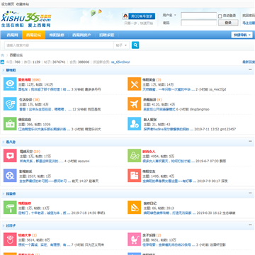Open the 绵阳交友 forum title link
255x255 pixels.
[x=149, y=171]
